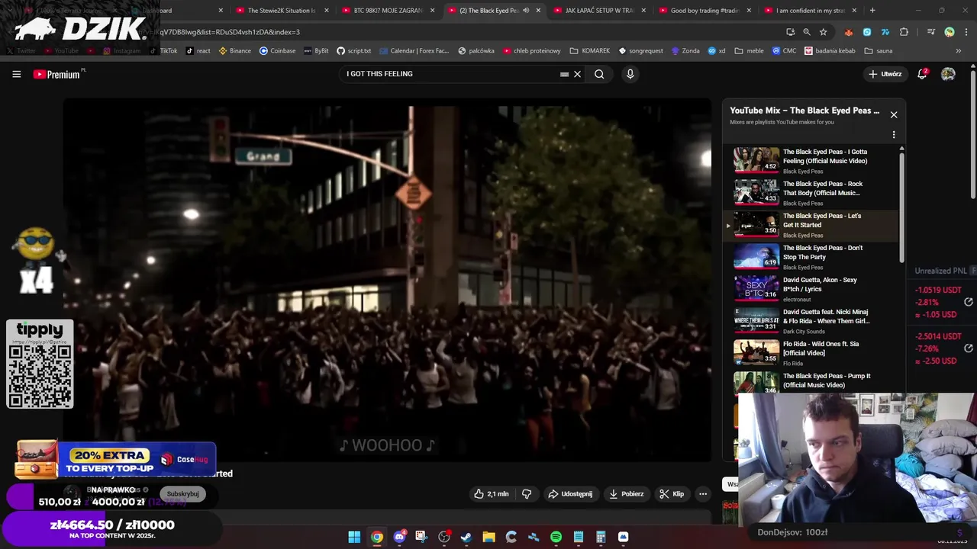This screenshot has height=549, width=977.
Task: Open the Coinbase bookmark
Action: 277,51
